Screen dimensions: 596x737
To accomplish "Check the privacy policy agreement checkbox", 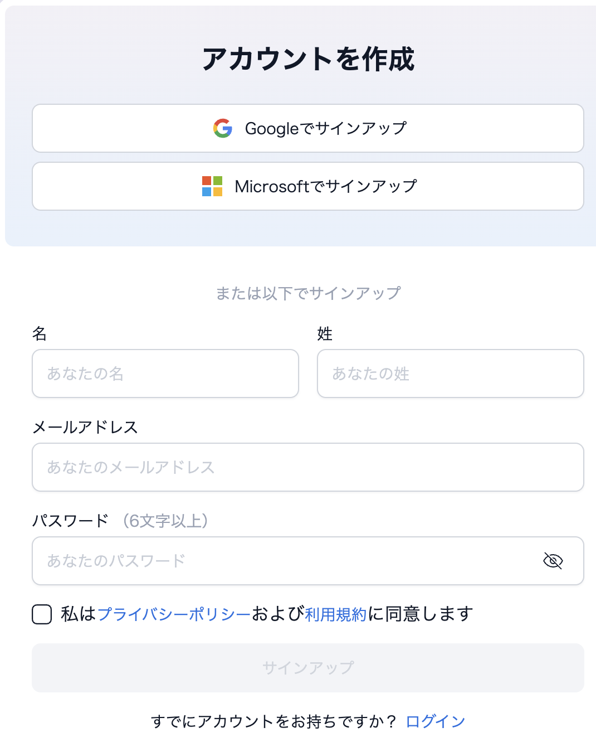I will click(x=42, y=614).
